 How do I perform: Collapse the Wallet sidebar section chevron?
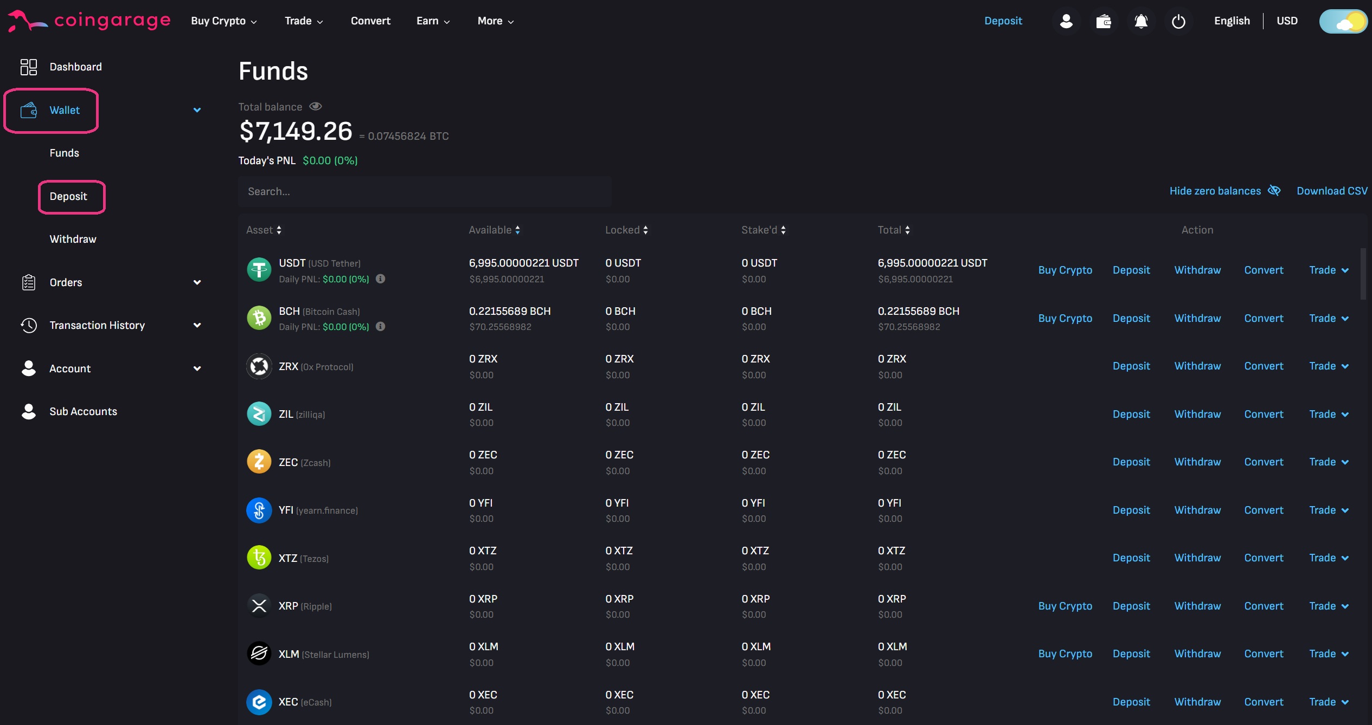click(x=197, y=110)
